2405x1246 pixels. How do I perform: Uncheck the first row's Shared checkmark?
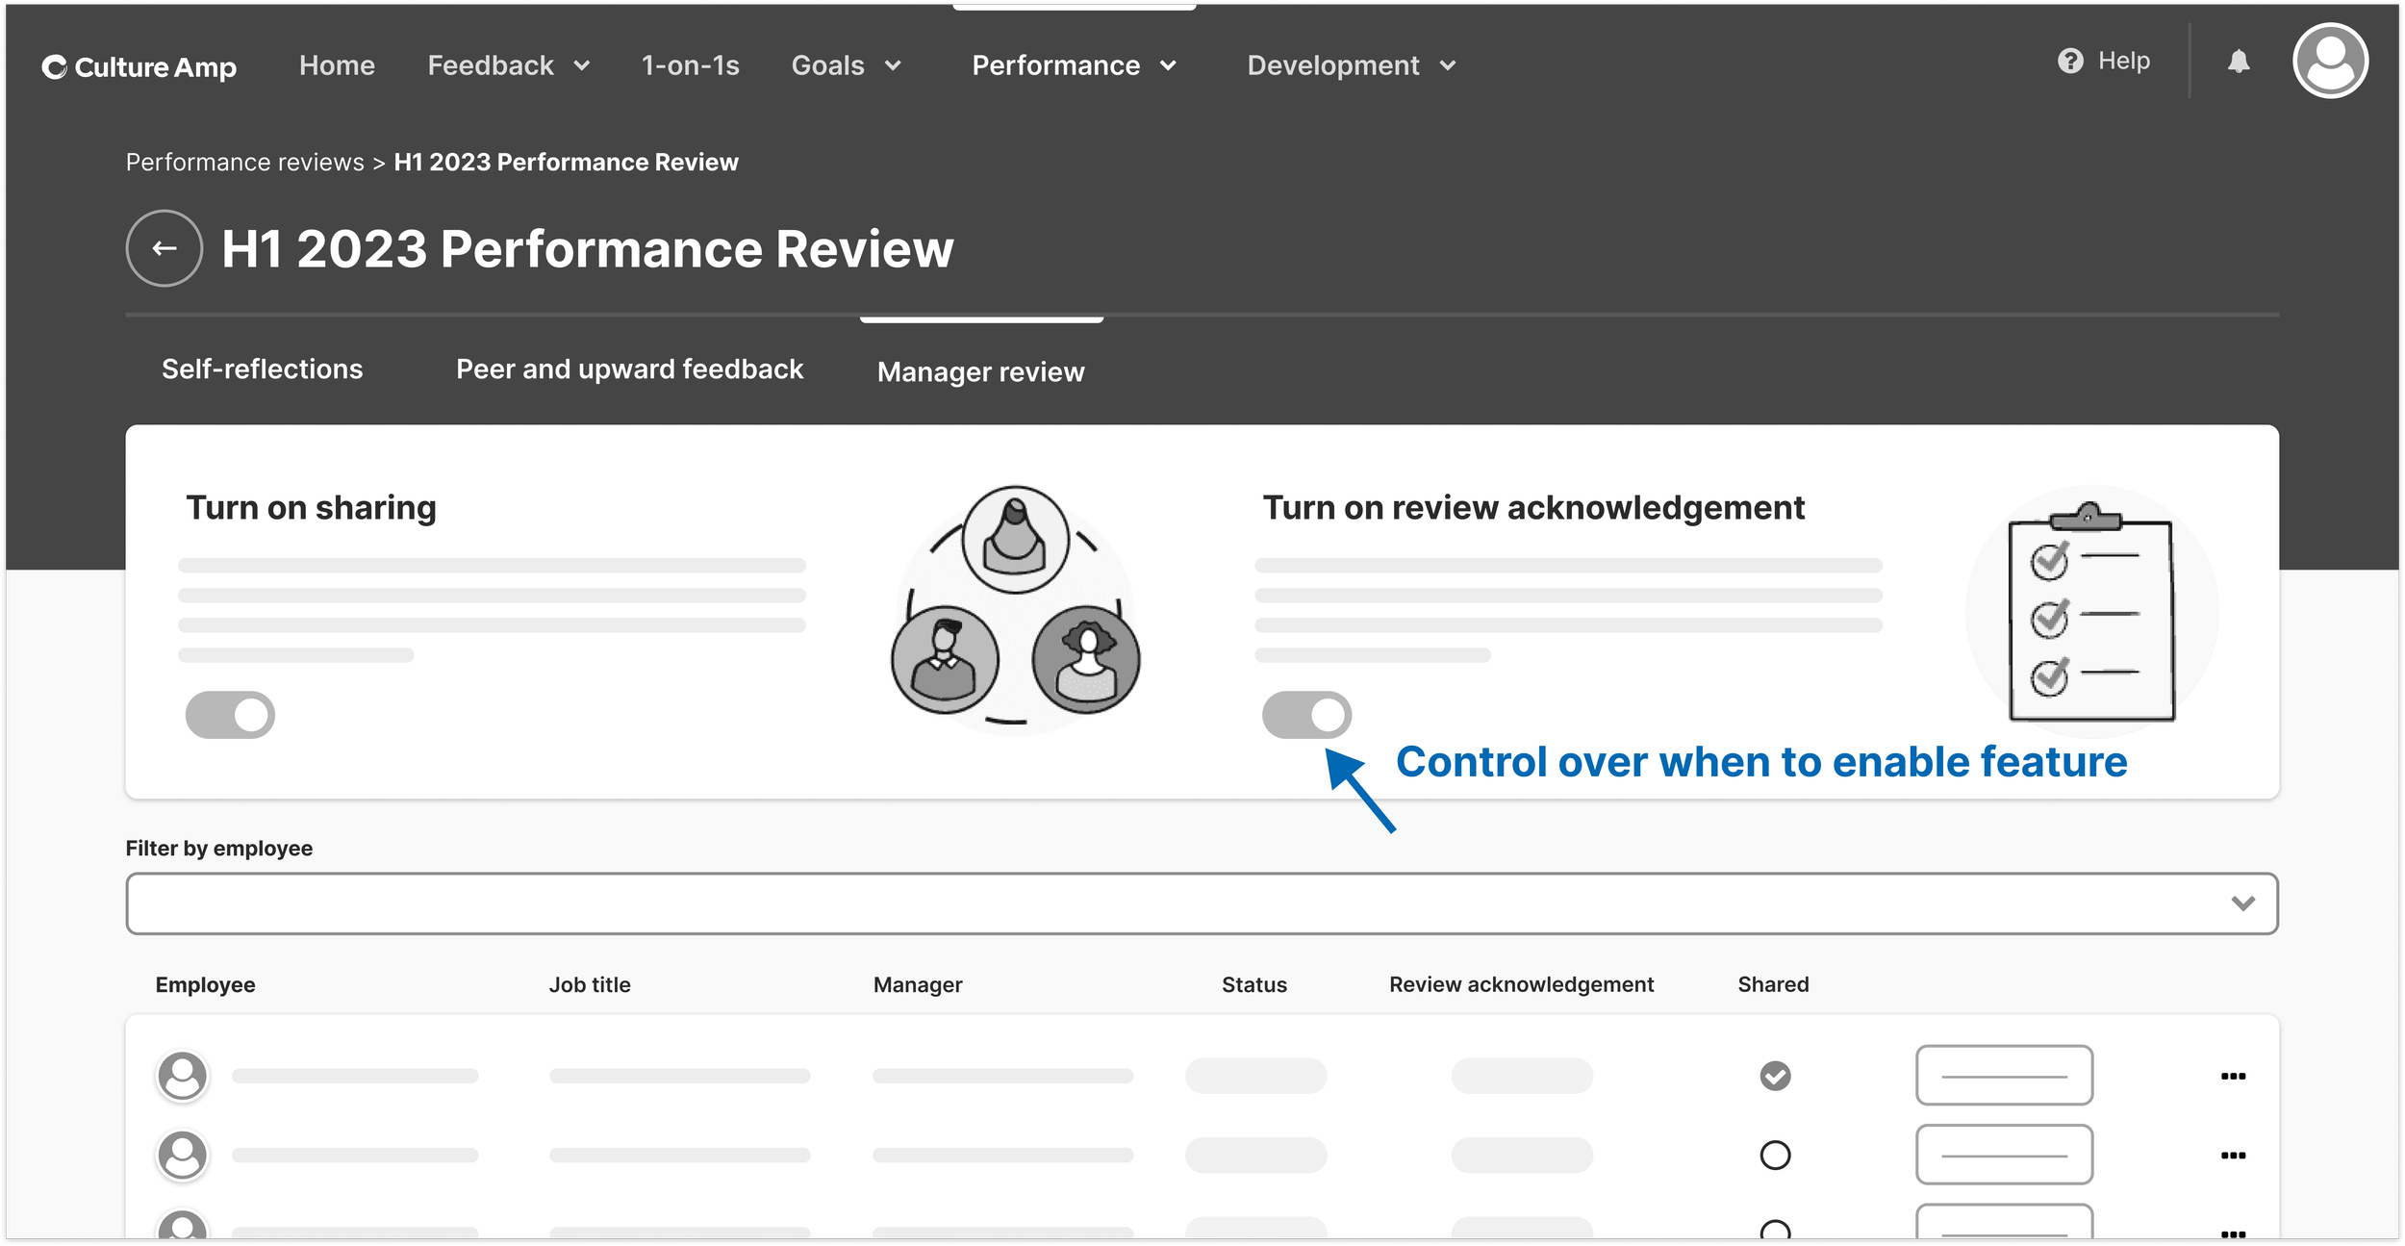pos(1775,1076)
